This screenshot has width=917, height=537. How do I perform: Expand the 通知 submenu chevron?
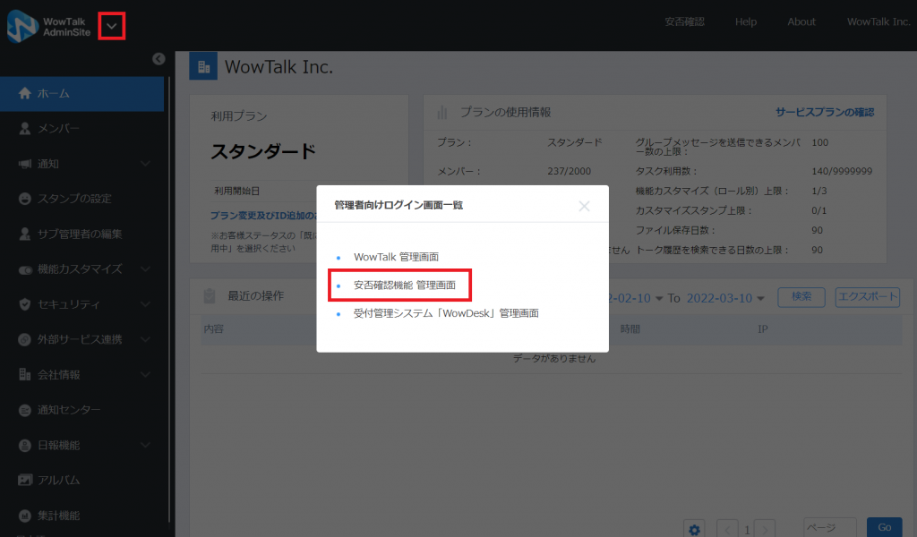(x=146, y=164)
